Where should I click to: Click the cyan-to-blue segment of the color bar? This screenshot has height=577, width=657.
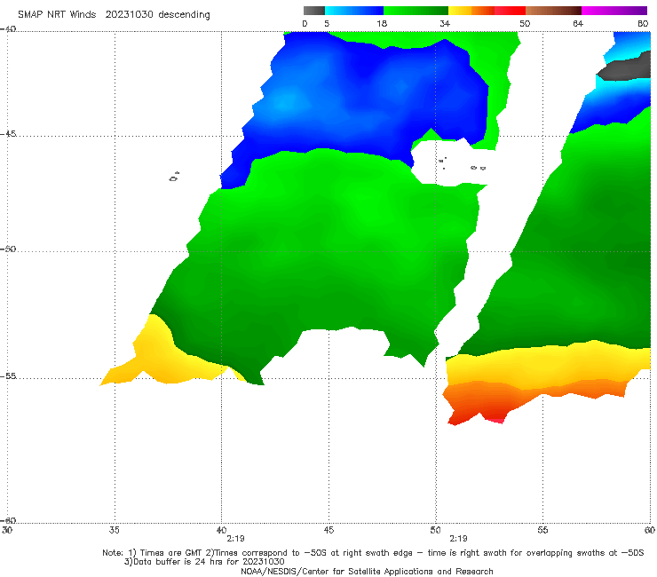coord(354,11)
